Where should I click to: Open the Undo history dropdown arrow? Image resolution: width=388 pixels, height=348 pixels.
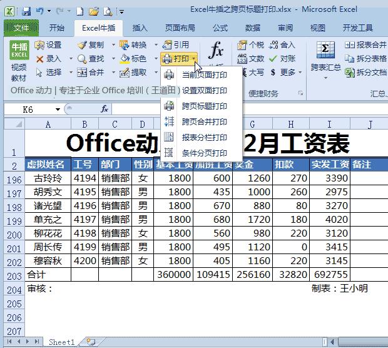point(49,11)
